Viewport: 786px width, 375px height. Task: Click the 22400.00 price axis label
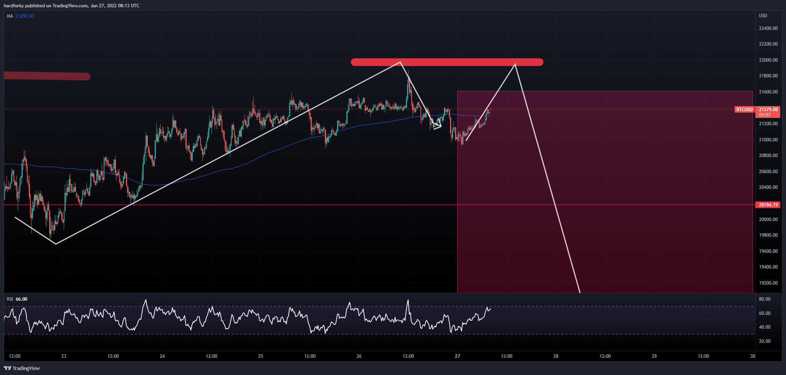pos(768,28)
